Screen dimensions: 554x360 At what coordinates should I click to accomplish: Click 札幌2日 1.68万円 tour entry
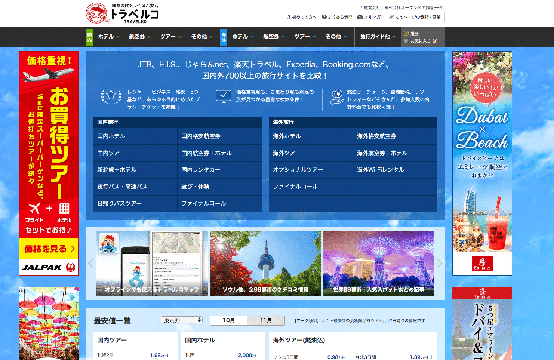pos(133,356)
